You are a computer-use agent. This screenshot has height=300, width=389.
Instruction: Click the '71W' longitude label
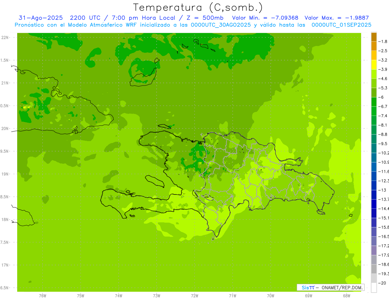click(232, 296)
